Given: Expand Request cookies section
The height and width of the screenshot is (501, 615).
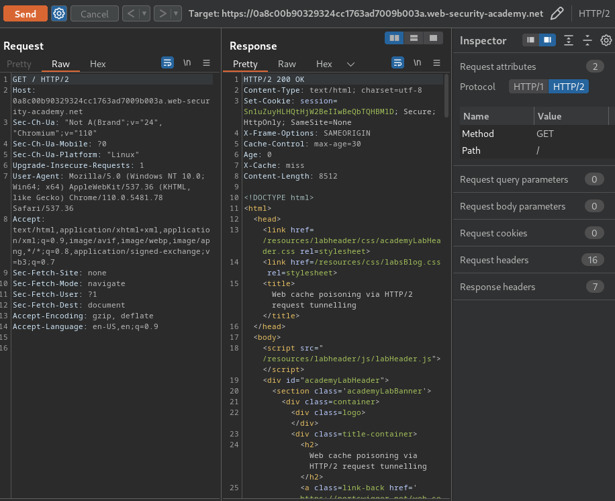Looking at the screenshot, I should (534, 234).
